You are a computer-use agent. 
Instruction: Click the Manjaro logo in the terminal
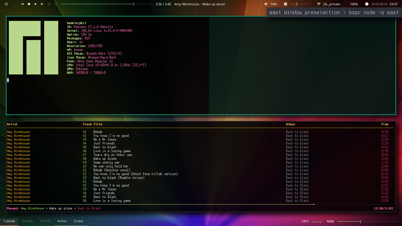[x=34, y=48]
